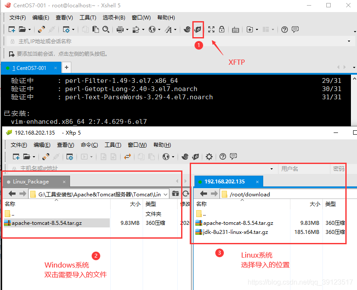Click the connect link icon in Xshell toolbar
This screenshot has width=357, height=290.
tap(41, 29)
